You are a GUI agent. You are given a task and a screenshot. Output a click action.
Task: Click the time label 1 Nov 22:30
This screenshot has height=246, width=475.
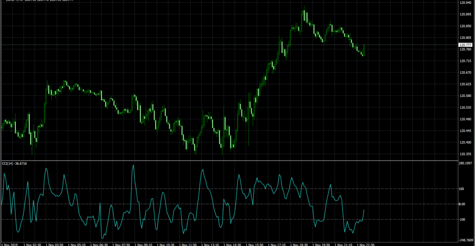[366, 245]
